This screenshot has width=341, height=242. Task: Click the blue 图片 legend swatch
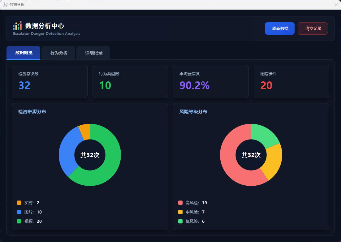coord(19,212)
